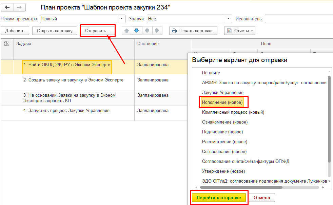Click the Исполнитель input field
Screen dimensions: 333x205
299,19
